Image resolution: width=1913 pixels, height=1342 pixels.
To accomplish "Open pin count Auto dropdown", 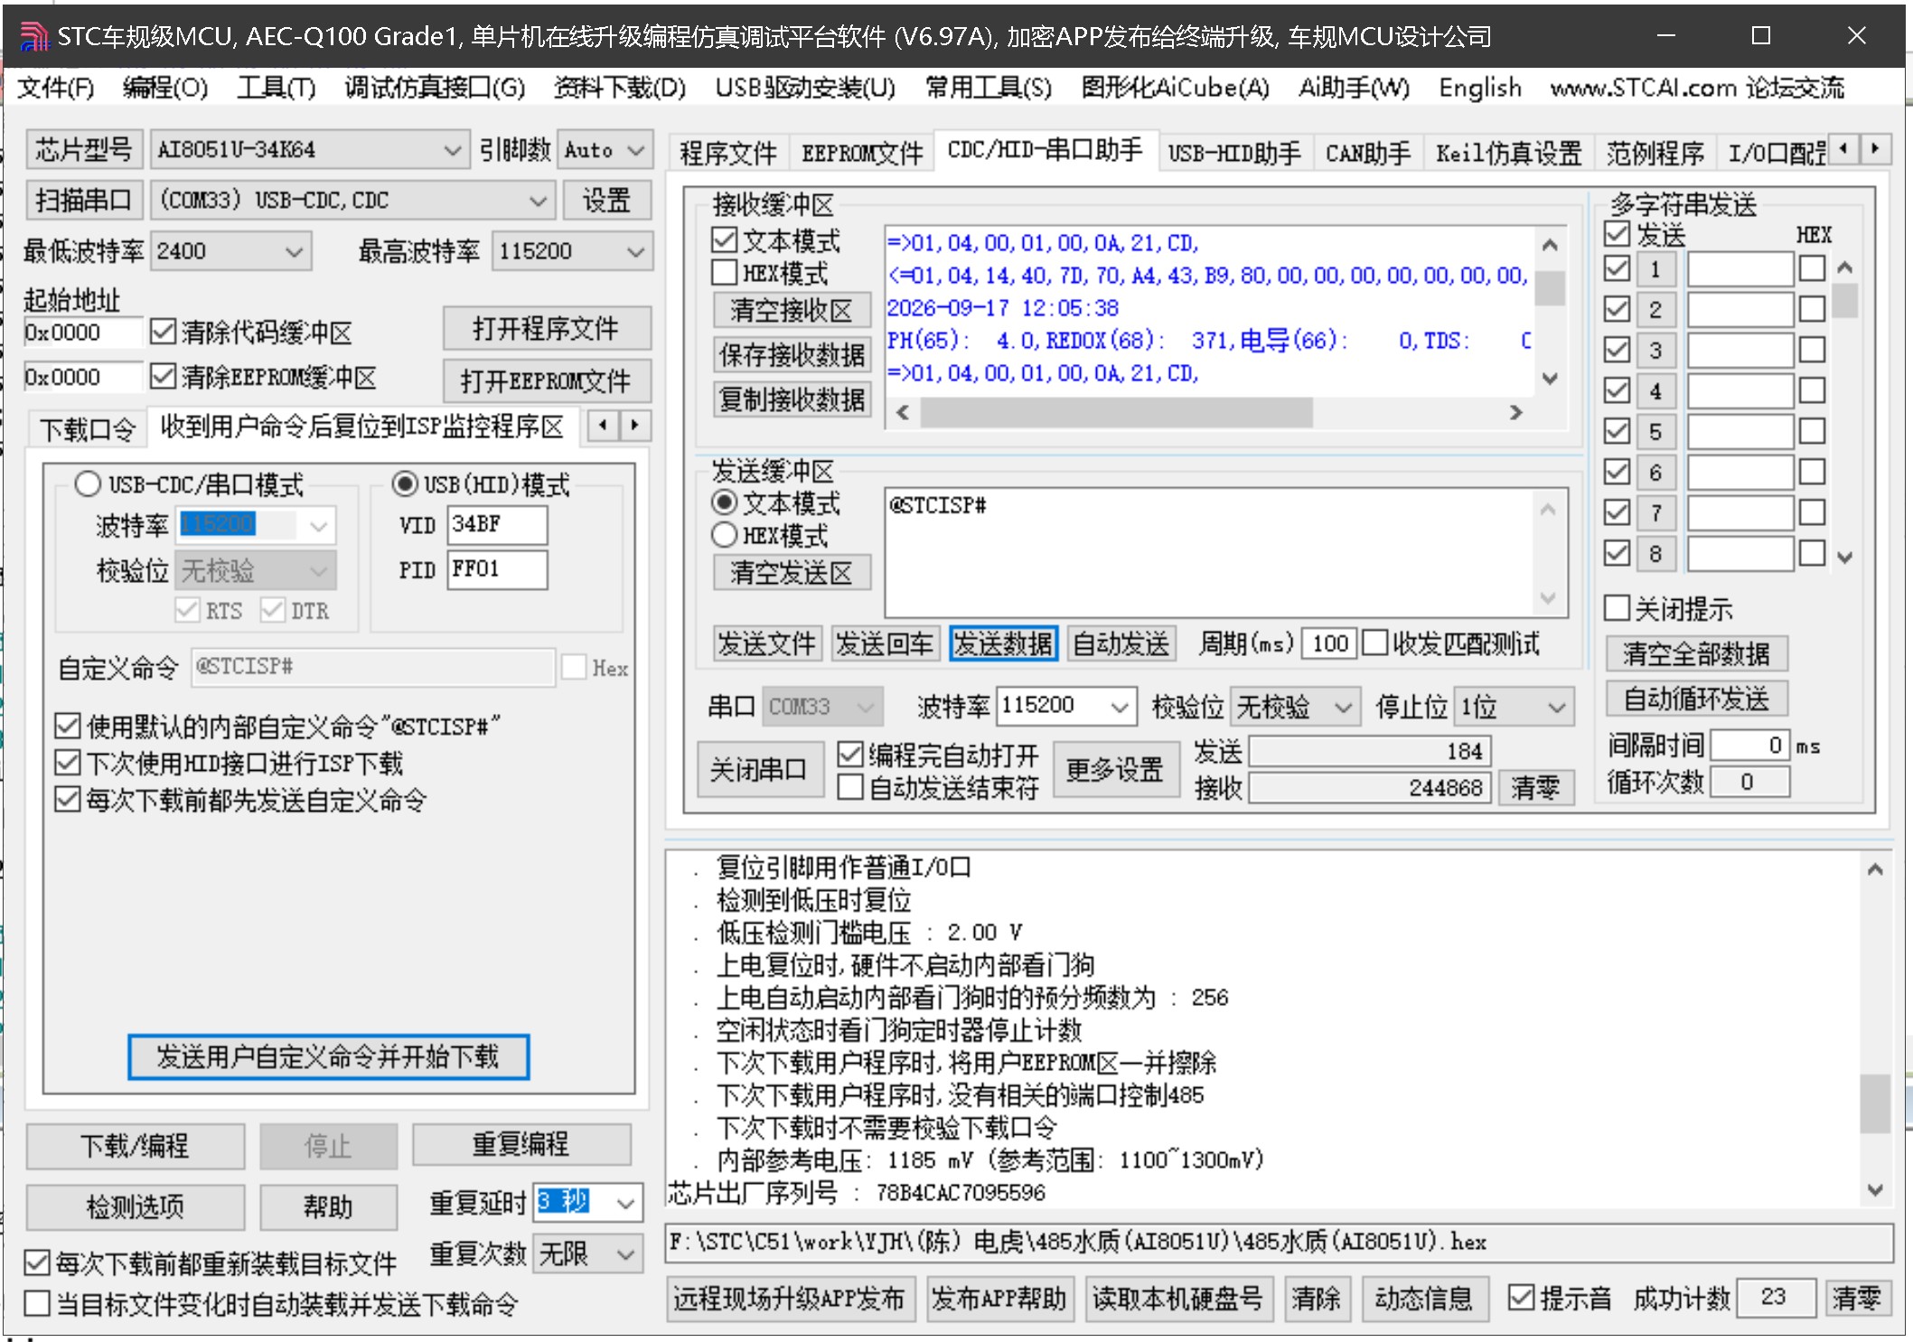I will tap(605, 149).
